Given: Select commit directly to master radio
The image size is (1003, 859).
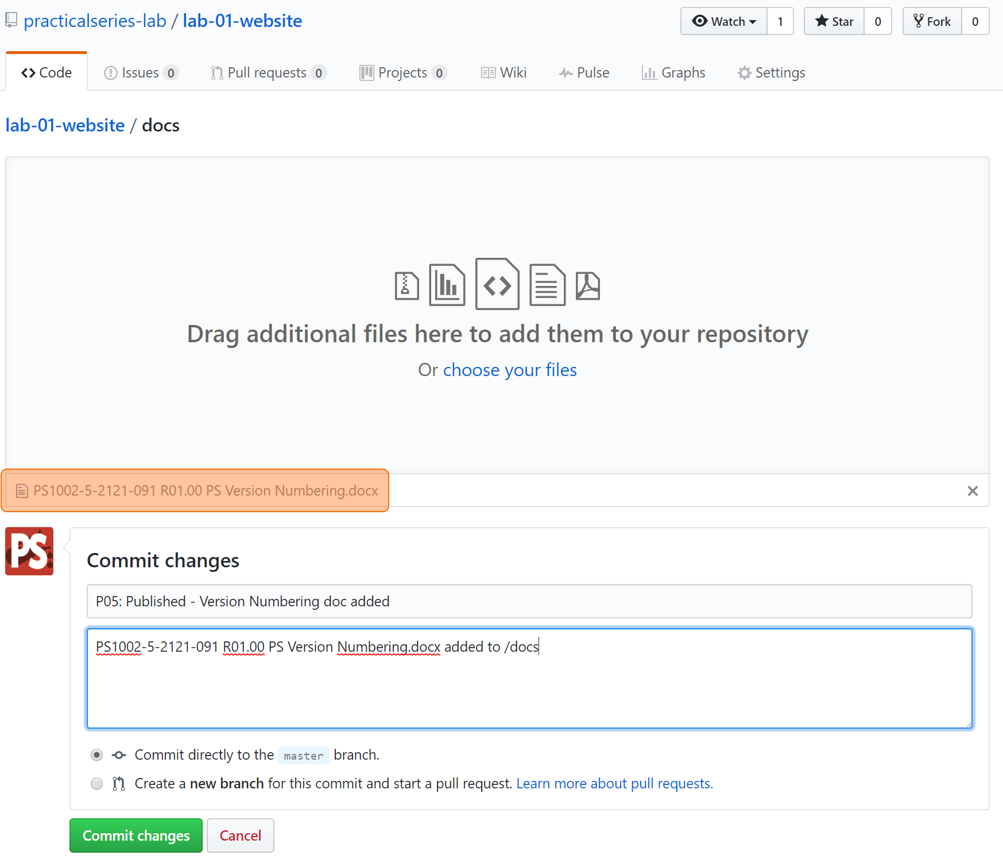Looking at the screenshot, I should (96, 754).
